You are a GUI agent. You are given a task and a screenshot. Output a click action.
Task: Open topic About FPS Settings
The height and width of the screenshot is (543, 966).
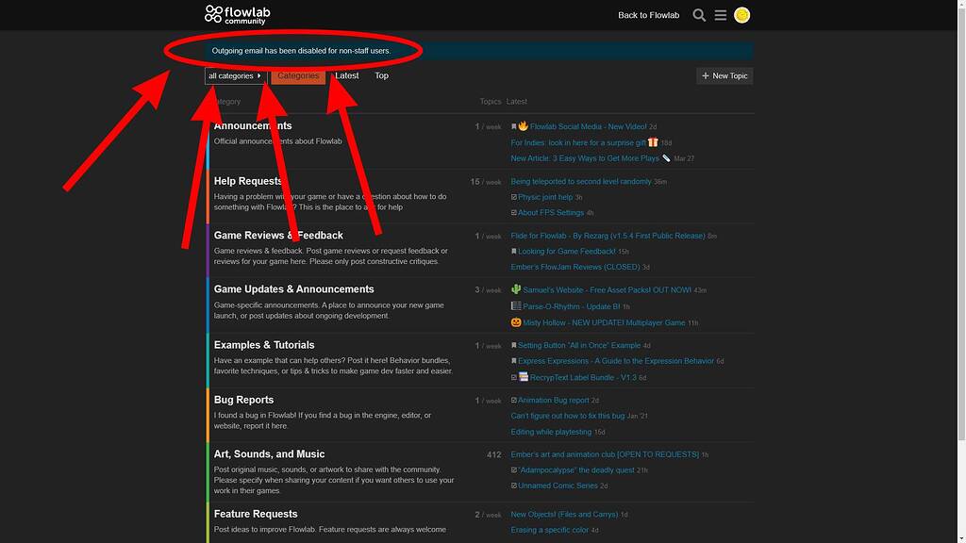point(551,212)
